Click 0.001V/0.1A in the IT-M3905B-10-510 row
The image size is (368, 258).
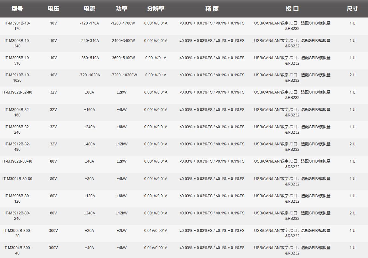tap(155, 58)
